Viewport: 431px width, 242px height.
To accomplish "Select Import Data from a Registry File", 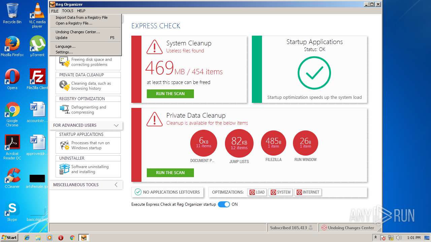I will click(x=85, y=17).
